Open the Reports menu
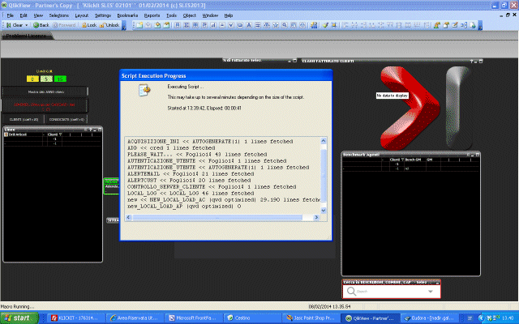This screenshot has height=324, width=519. click(152, 15)
